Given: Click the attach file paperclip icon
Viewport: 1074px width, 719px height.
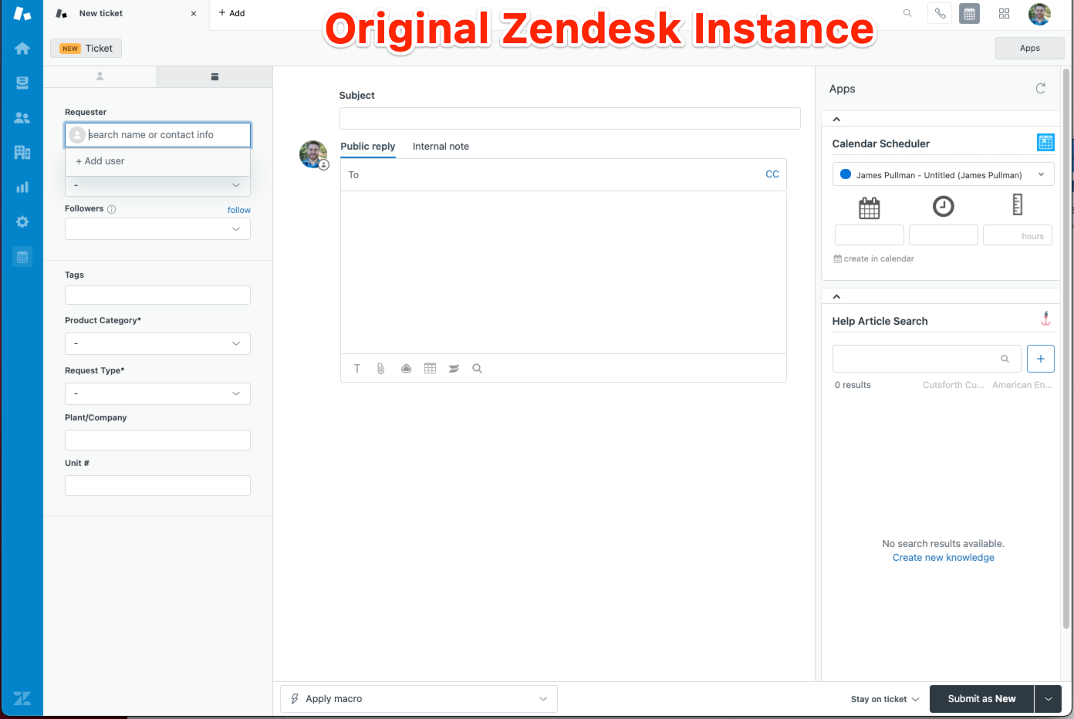Looking at the screenshot, I should pos(380,369).
